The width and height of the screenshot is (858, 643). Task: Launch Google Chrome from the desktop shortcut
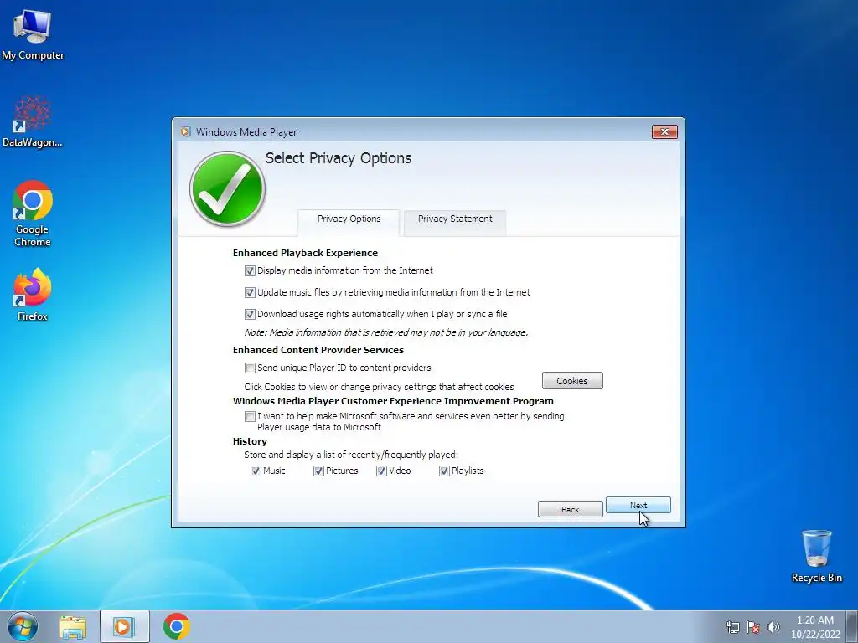pos(33,213)
